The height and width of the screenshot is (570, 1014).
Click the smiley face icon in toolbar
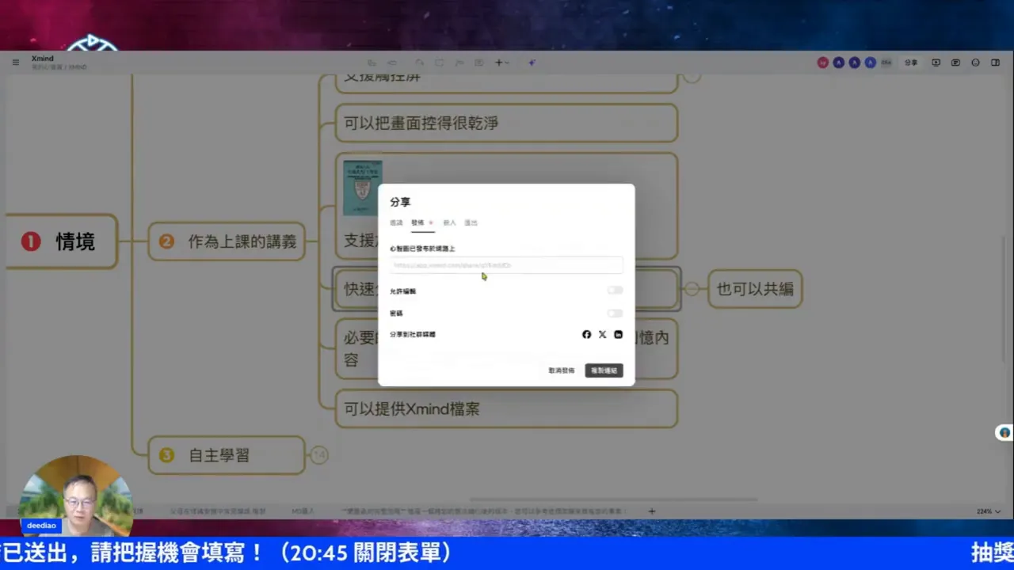[975, 63]
